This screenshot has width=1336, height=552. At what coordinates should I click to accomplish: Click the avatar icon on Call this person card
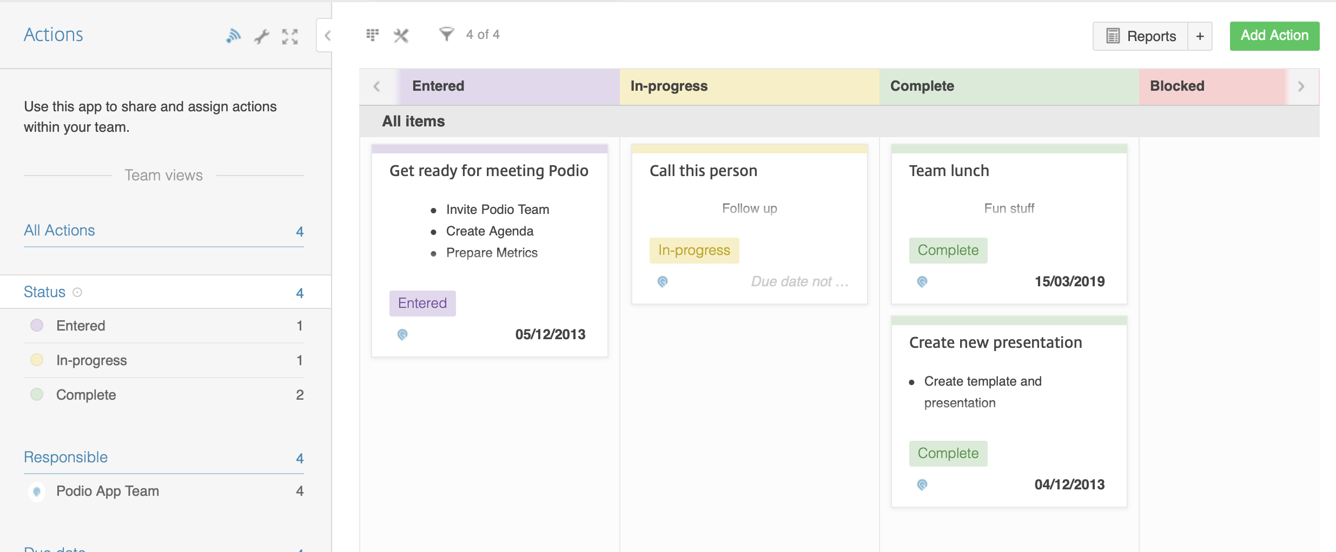click(663, 281)
